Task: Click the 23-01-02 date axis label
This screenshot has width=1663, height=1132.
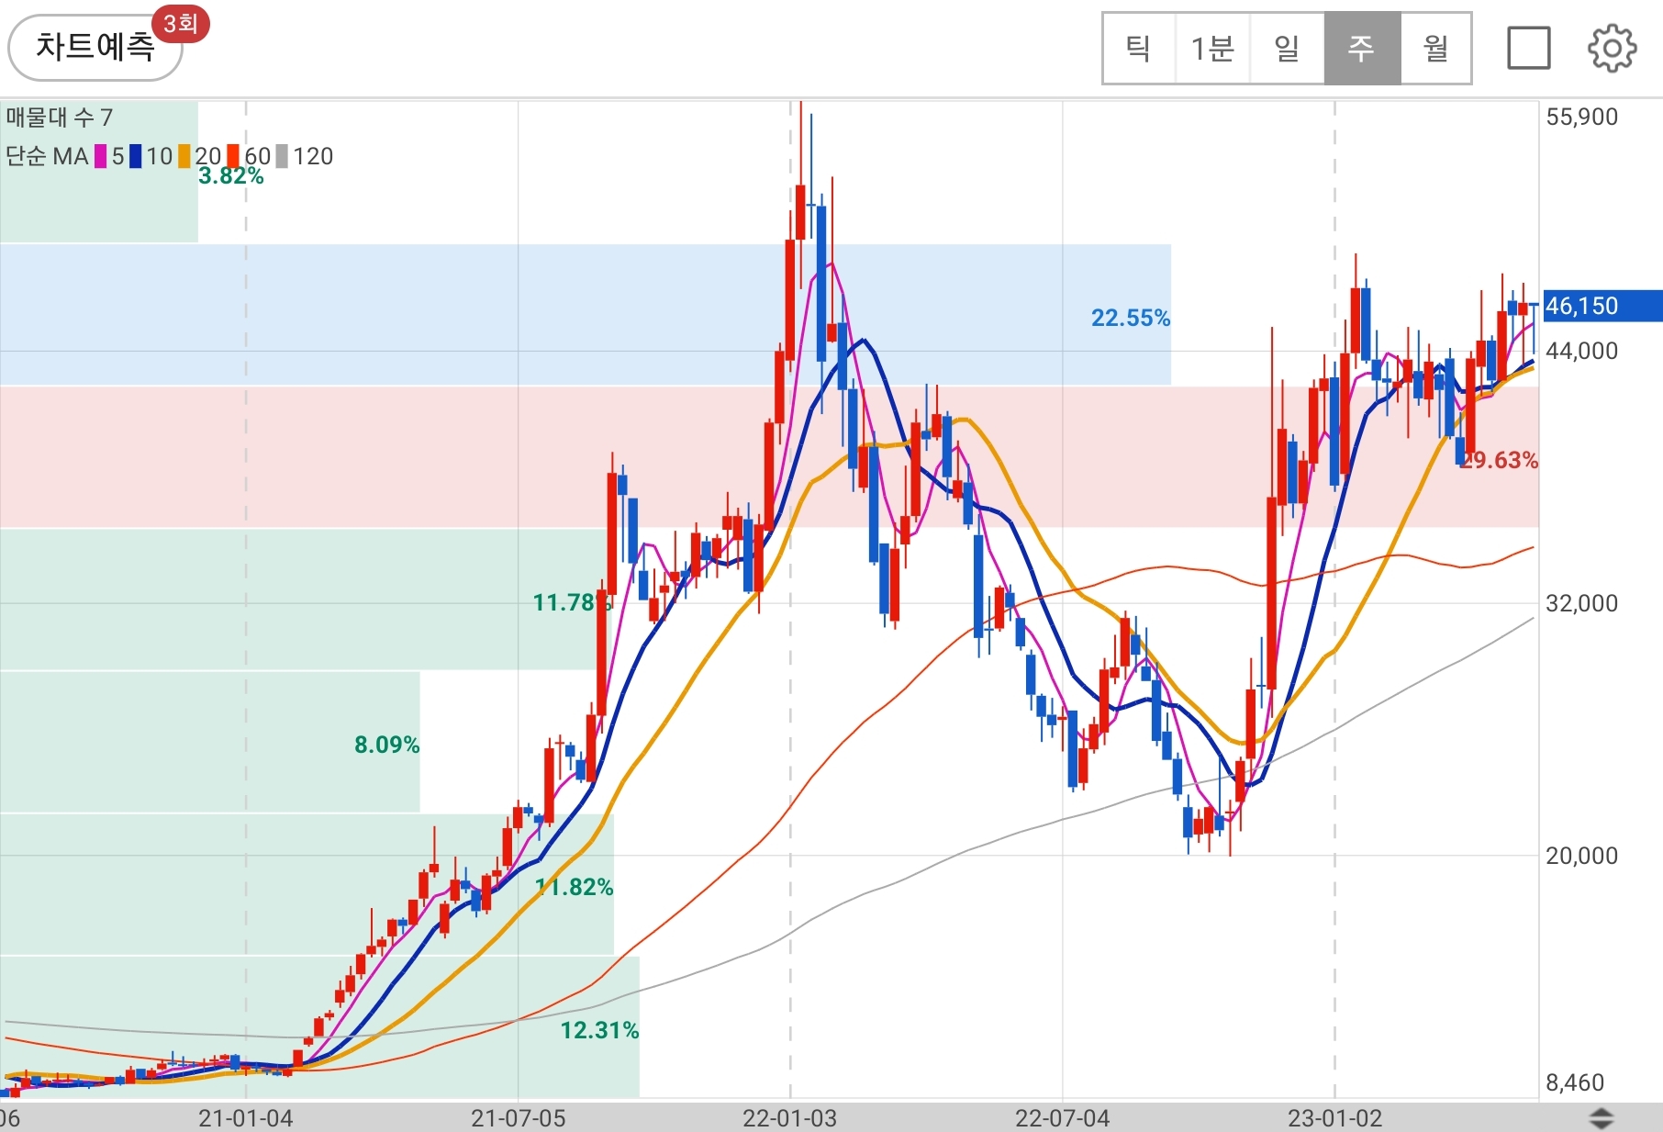Action: [x=1335, y=1118]
